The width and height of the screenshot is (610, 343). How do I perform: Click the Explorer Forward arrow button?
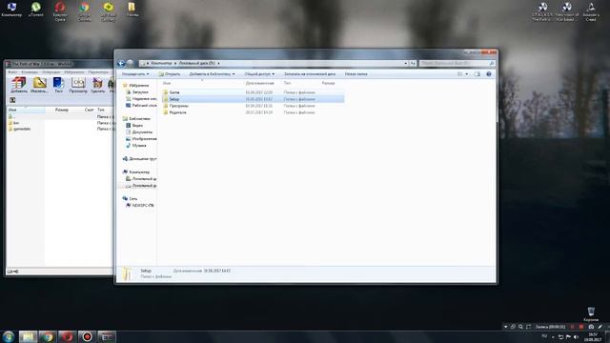tap(131, 64)
